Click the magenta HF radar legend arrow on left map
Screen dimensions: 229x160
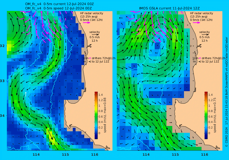pyautogui.click(x=87, y=23)
